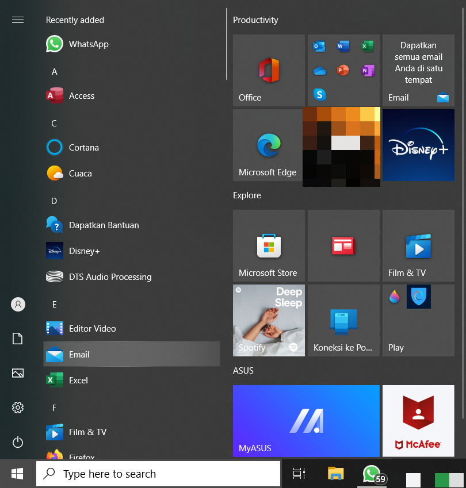Open the paint drop icon in Play tile
The width and height of the screenshot is (466, 488).
(x=394, y=296)
